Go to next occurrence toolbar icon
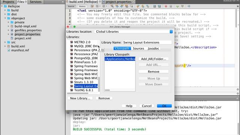 pyautogui.click(x=122, y=6)
